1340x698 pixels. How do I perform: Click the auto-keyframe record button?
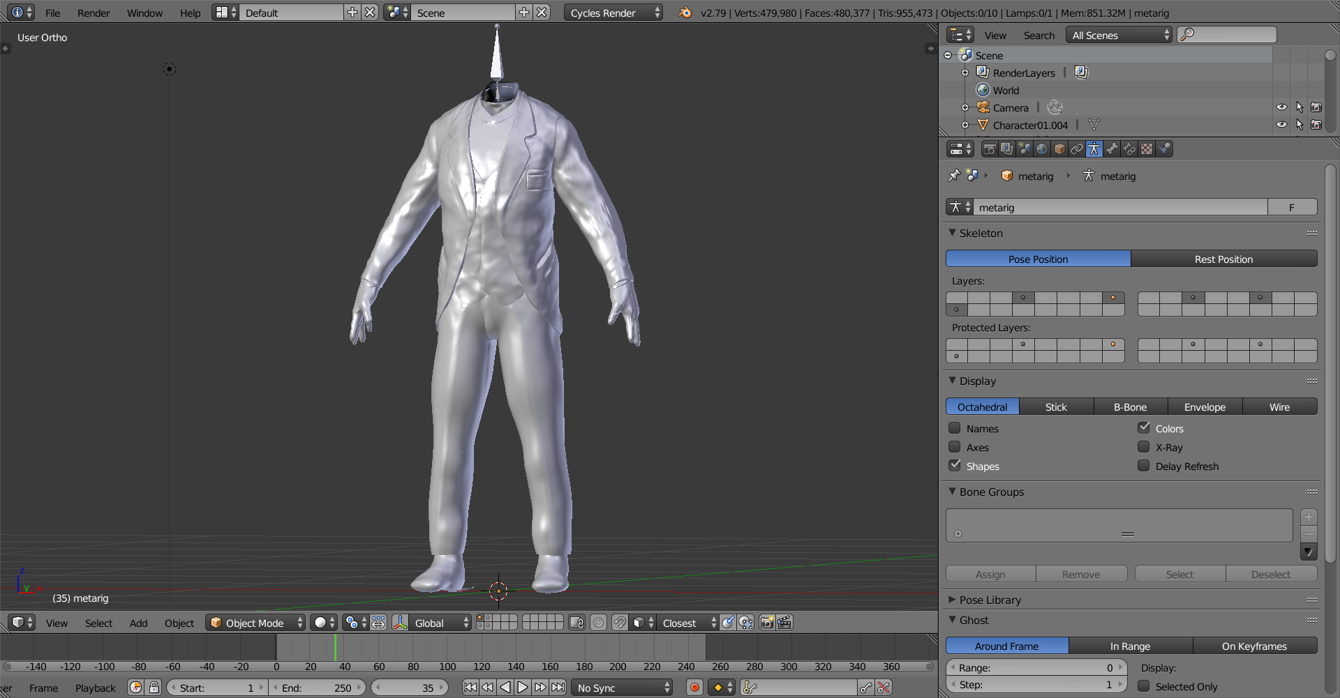point(694,688)
